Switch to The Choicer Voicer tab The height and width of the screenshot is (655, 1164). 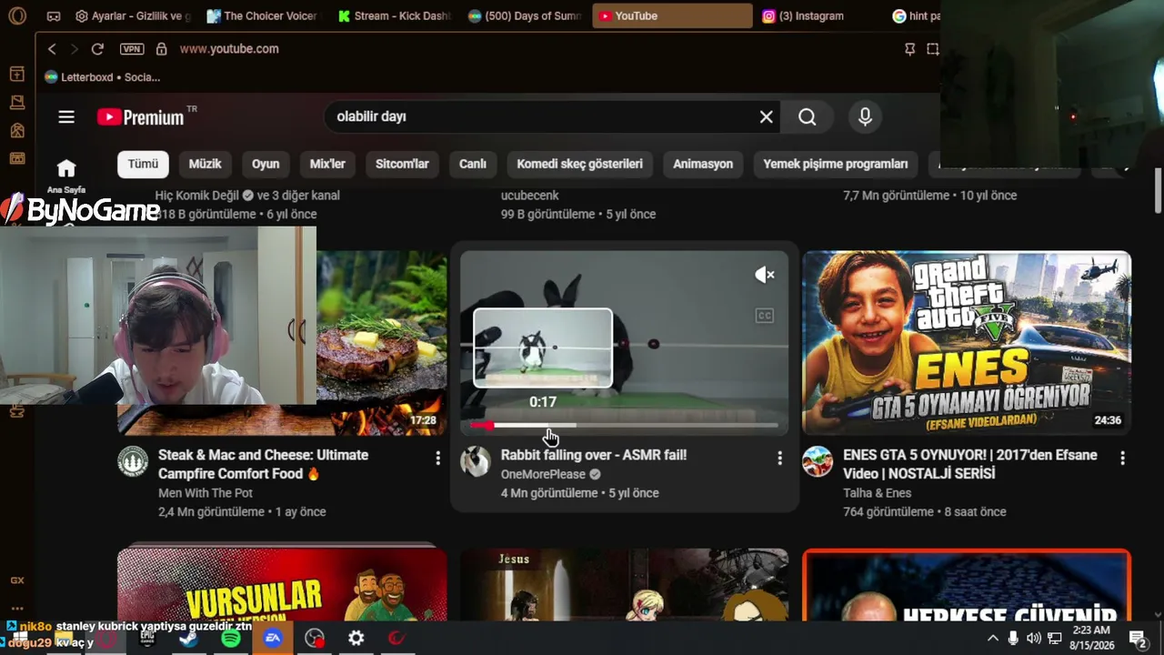point(263,15)
